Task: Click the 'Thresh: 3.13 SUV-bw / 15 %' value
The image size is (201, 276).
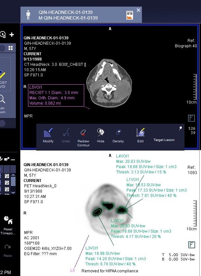Action: pyautogui.click(x=141, y=172)
